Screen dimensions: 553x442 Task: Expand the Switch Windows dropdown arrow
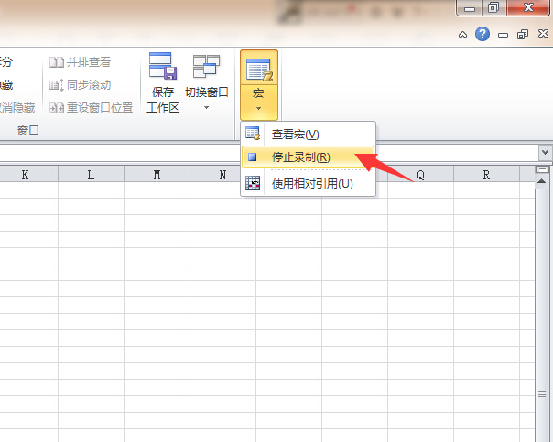[x=206, y=108]
